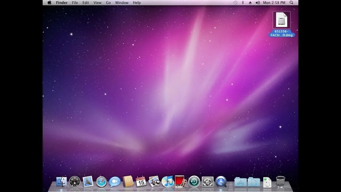Open the Go menu
This screenshot has height=192, width=341.
coord(108,3)
